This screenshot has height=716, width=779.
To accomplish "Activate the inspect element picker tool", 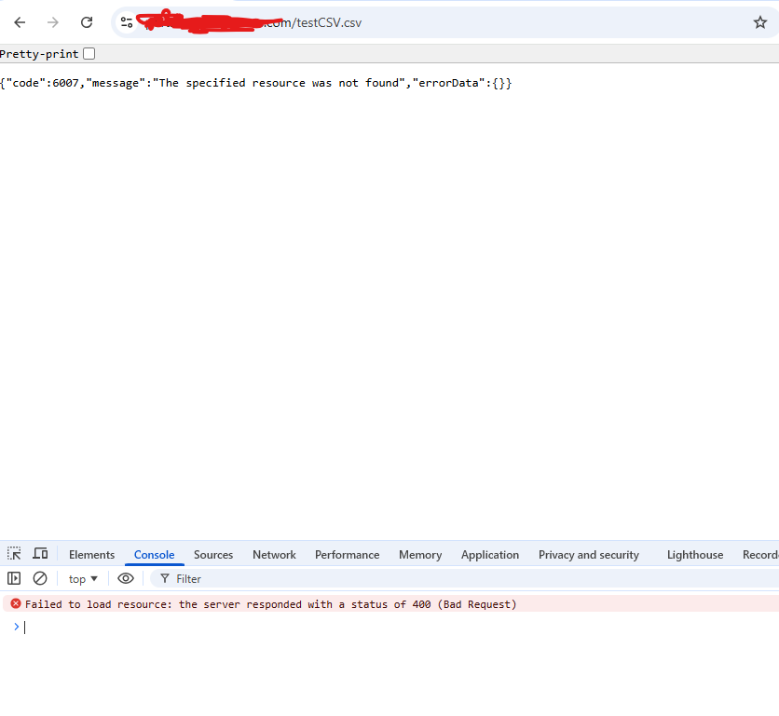I will point(14,554).
